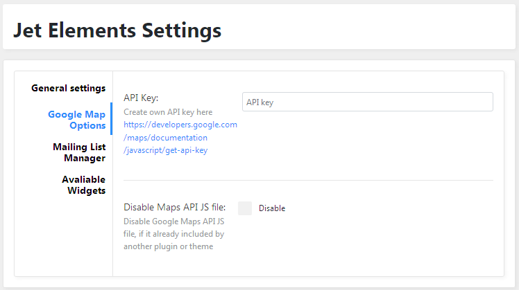Click the Jet Elements Settings heading
Viewport: 519px width, 290px height.
pyautogui.click(x=117, y=30)
